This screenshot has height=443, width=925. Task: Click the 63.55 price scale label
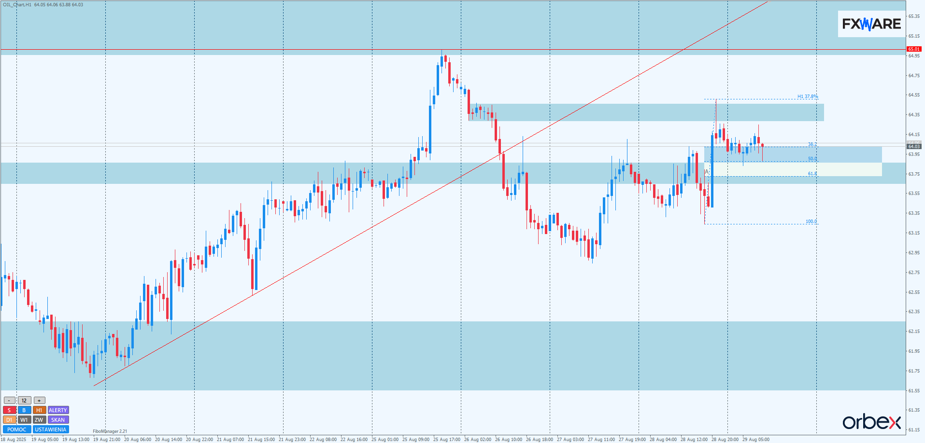(914, 194)
